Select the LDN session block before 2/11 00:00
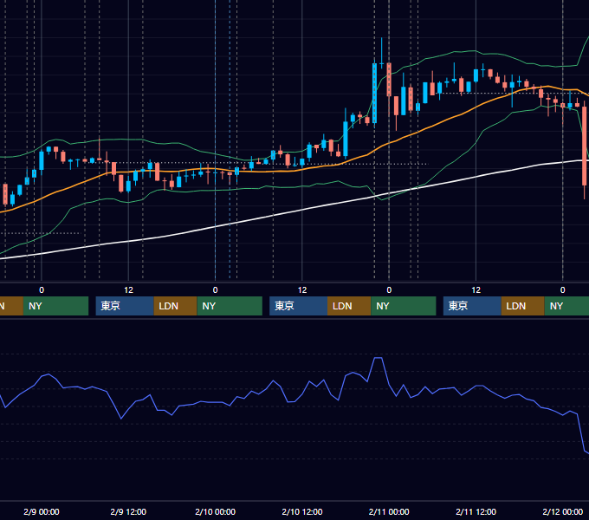 (x=349, y=306)
